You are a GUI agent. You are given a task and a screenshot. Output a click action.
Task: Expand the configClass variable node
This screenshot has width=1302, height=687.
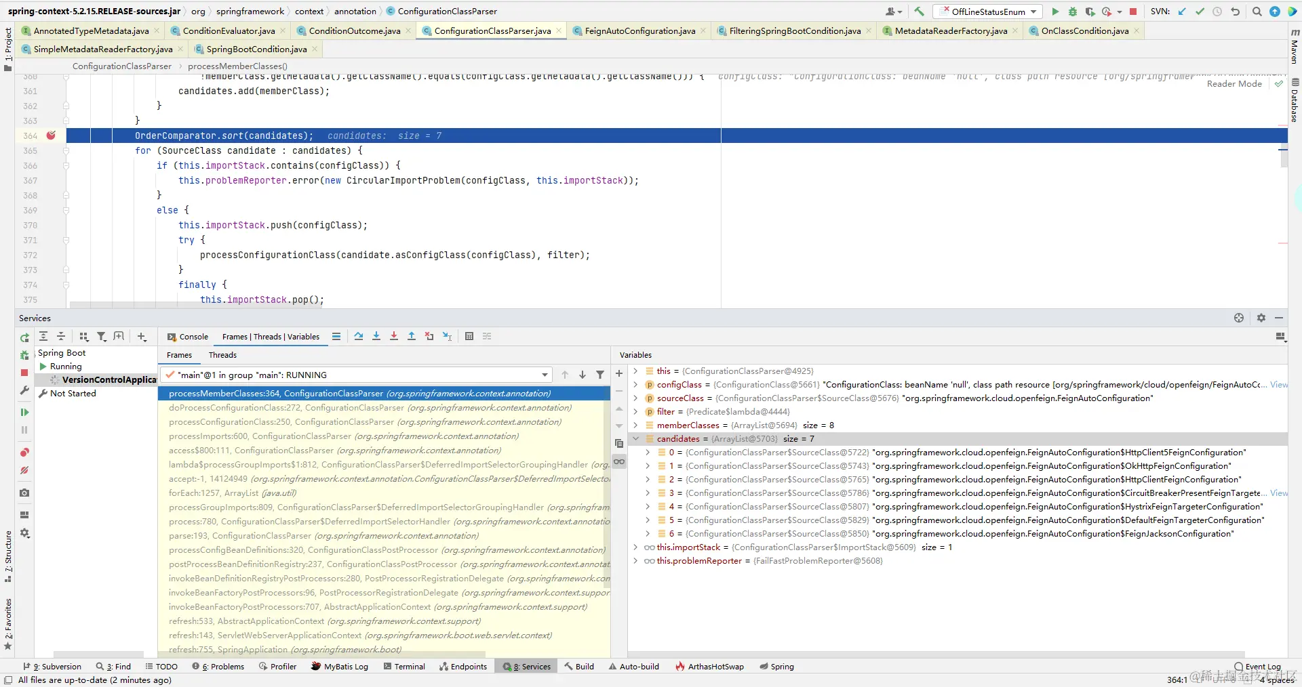[635, 385]
